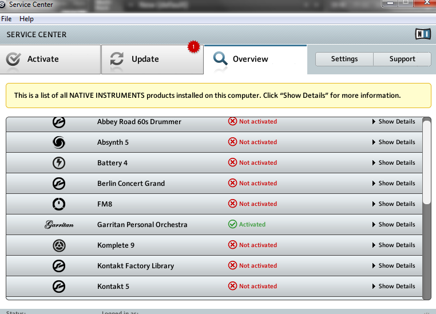Click the FM8 product name
The image size is (436, 314).
point(105,204)
